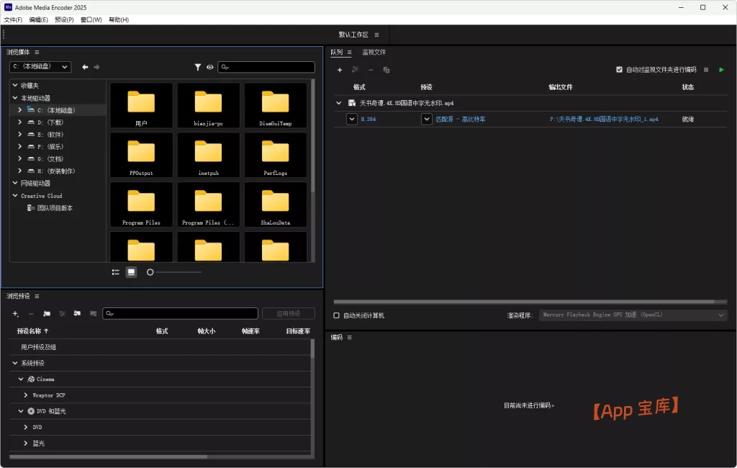The width and height of the screenshot is (737, 468).
Task: Toggle the eye icon in media browser
Action: tap(210, 67)
